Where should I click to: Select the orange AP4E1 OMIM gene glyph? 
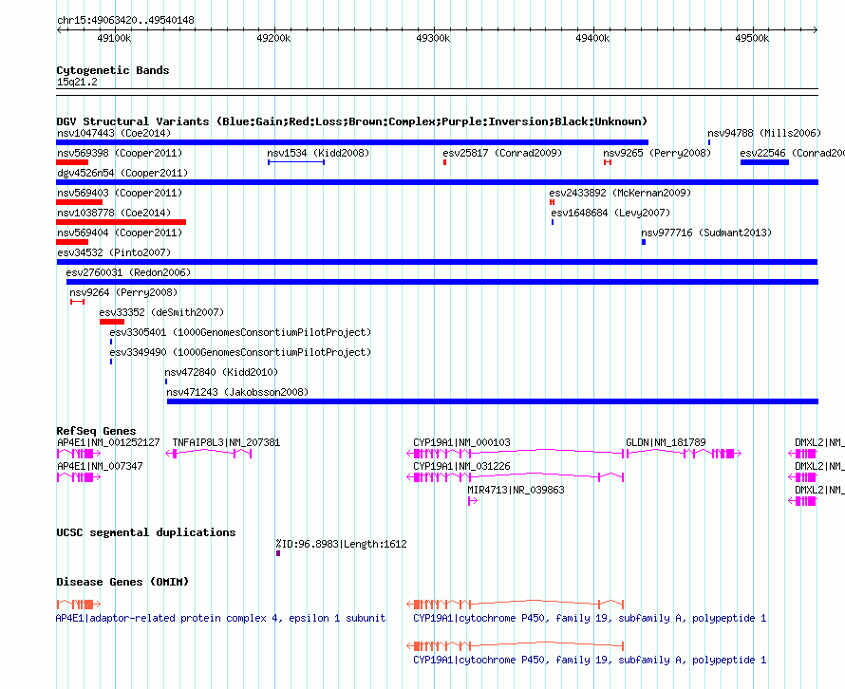pyautogui.click(x=79, y=605)
